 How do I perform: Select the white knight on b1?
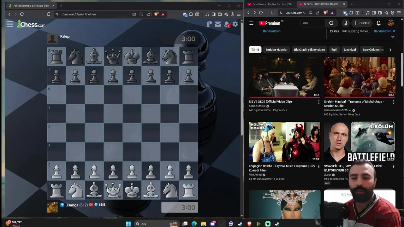pyautogui.click(x=75, y=190)
